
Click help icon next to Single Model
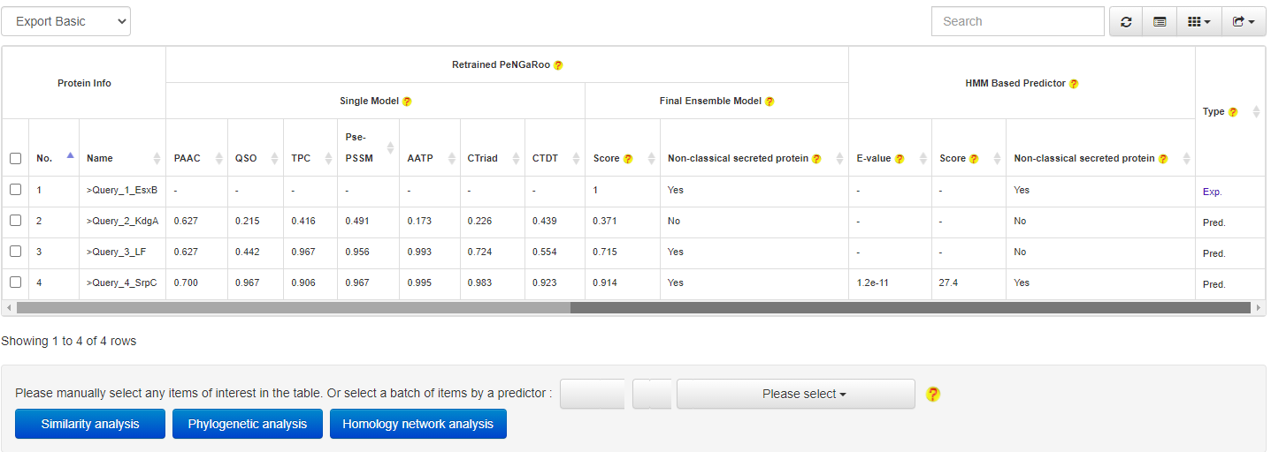(407, 102)
